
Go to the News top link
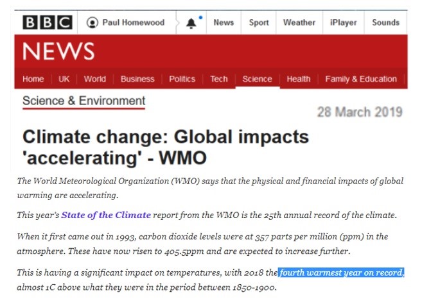pyautogui.click(x=224, y=22)
